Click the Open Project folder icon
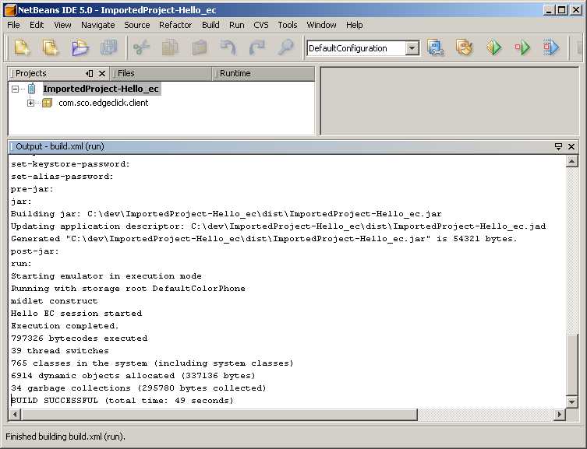 point(80,47)
